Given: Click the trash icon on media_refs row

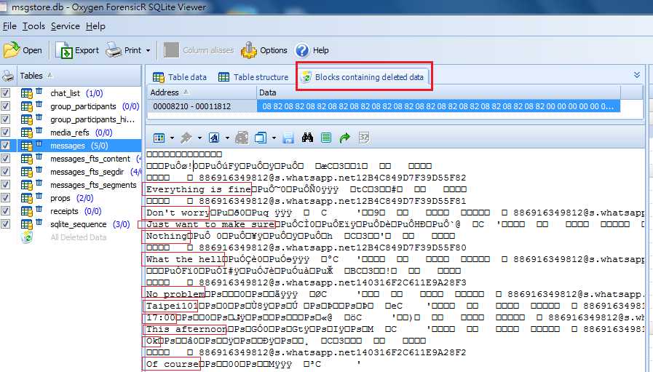Looking at the screenshot, I should click(x=39, y=130).
